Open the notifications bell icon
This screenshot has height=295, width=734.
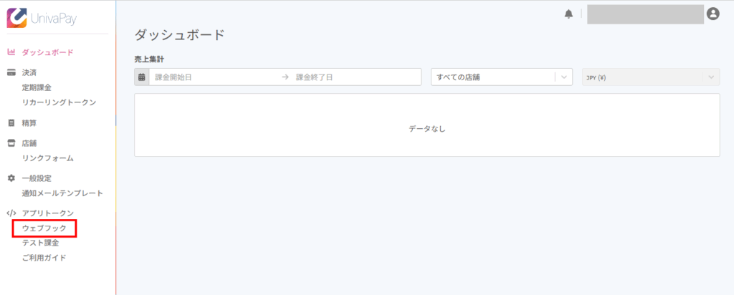(568, 14)
